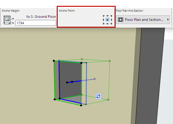
Task: Click the Anchor Height reference icon
Action: [x=9, y=20]
